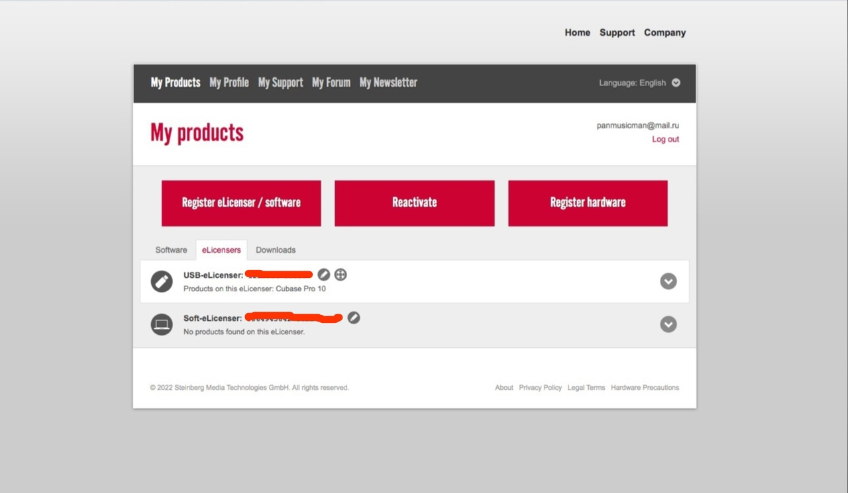The height and width of the screenshot is (493, 848).
Task: Navigate to My Forum
Action: coord(331,83)
